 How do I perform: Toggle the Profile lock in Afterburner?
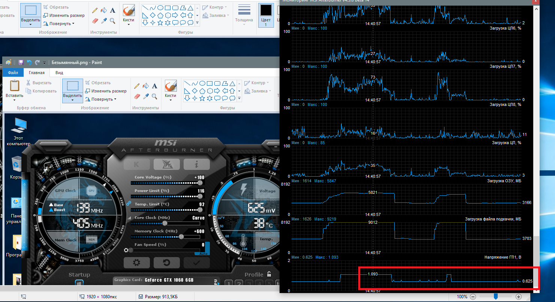click(x=269, y=274)
